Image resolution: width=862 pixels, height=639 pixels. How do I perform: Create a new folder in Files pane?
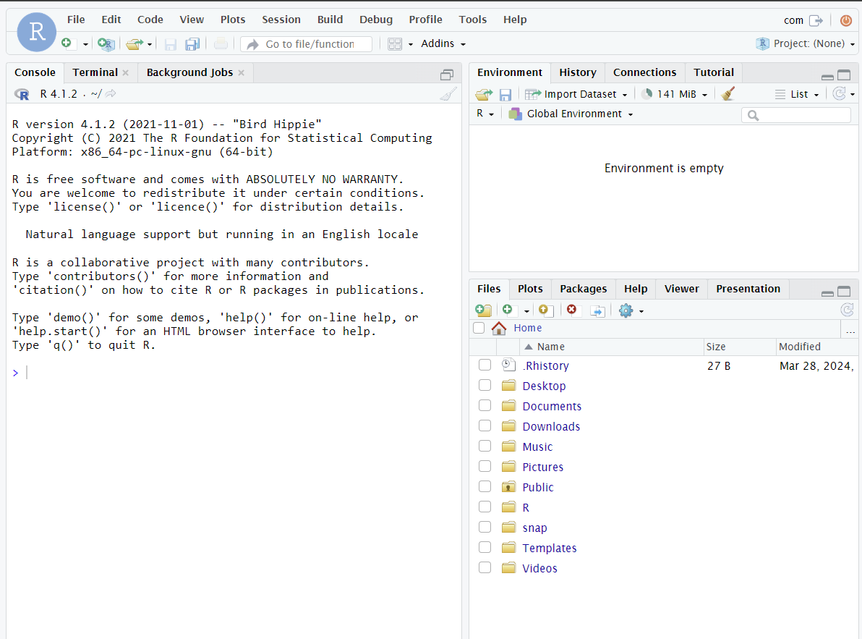483,310
